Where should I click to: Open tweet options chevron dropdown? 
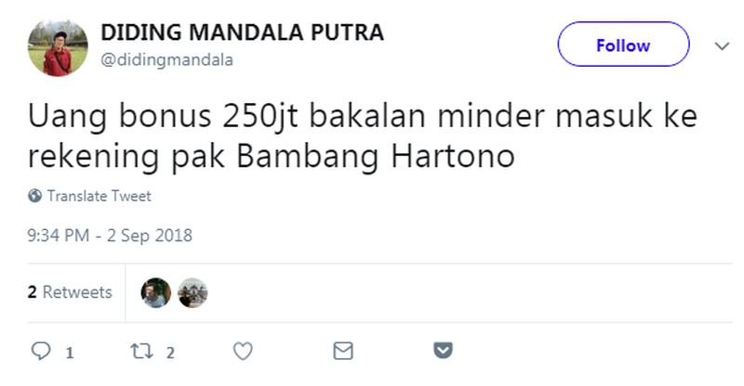click(x=723, y=46)
